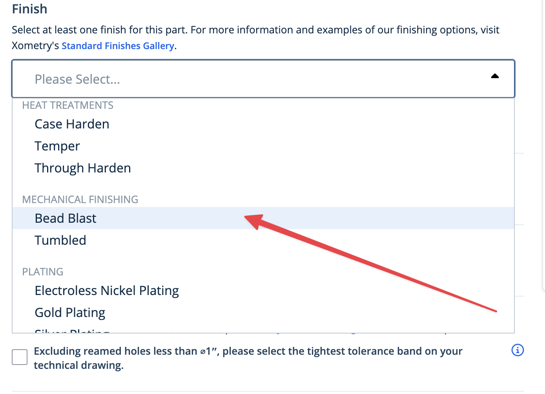Click the info icon beside tolerance text
This screenshot has height=394, width=545.
518,350
